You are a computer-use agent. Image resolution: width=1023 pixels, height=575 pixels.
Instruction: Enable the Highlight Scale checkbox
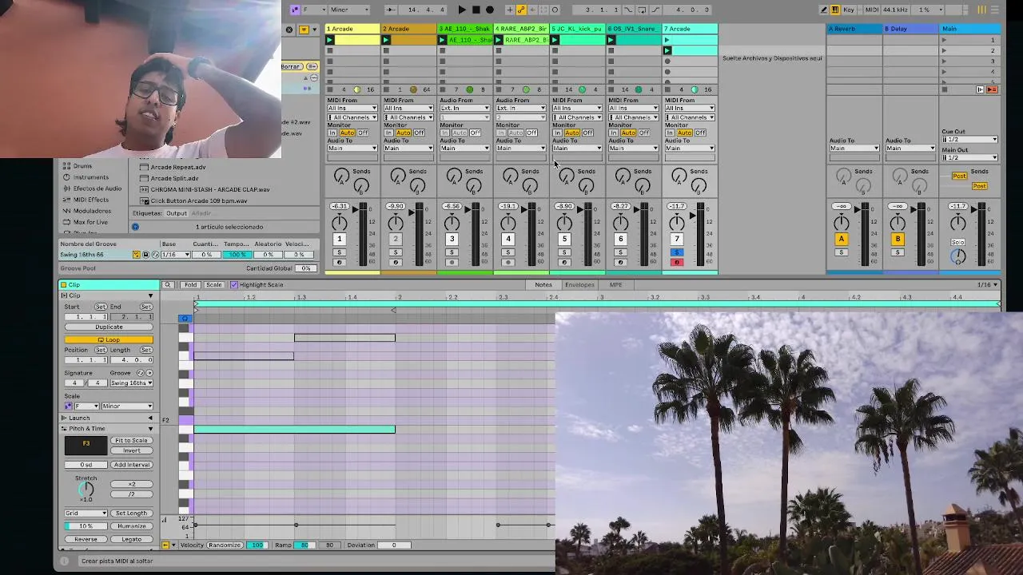(234, 285)
